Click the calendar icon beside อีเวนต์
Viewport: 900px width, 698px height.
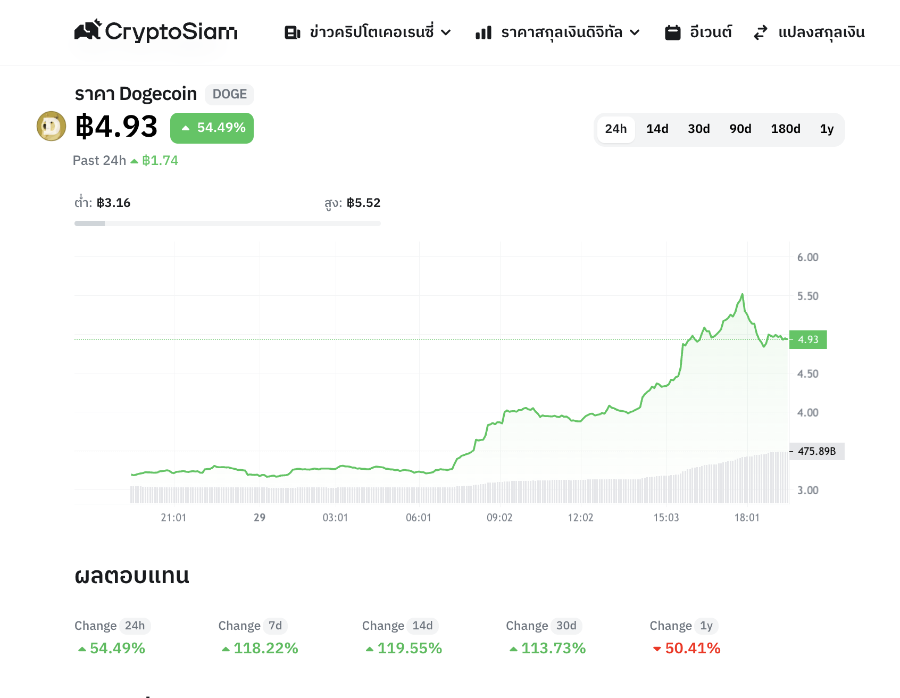(x=673, y=32)
